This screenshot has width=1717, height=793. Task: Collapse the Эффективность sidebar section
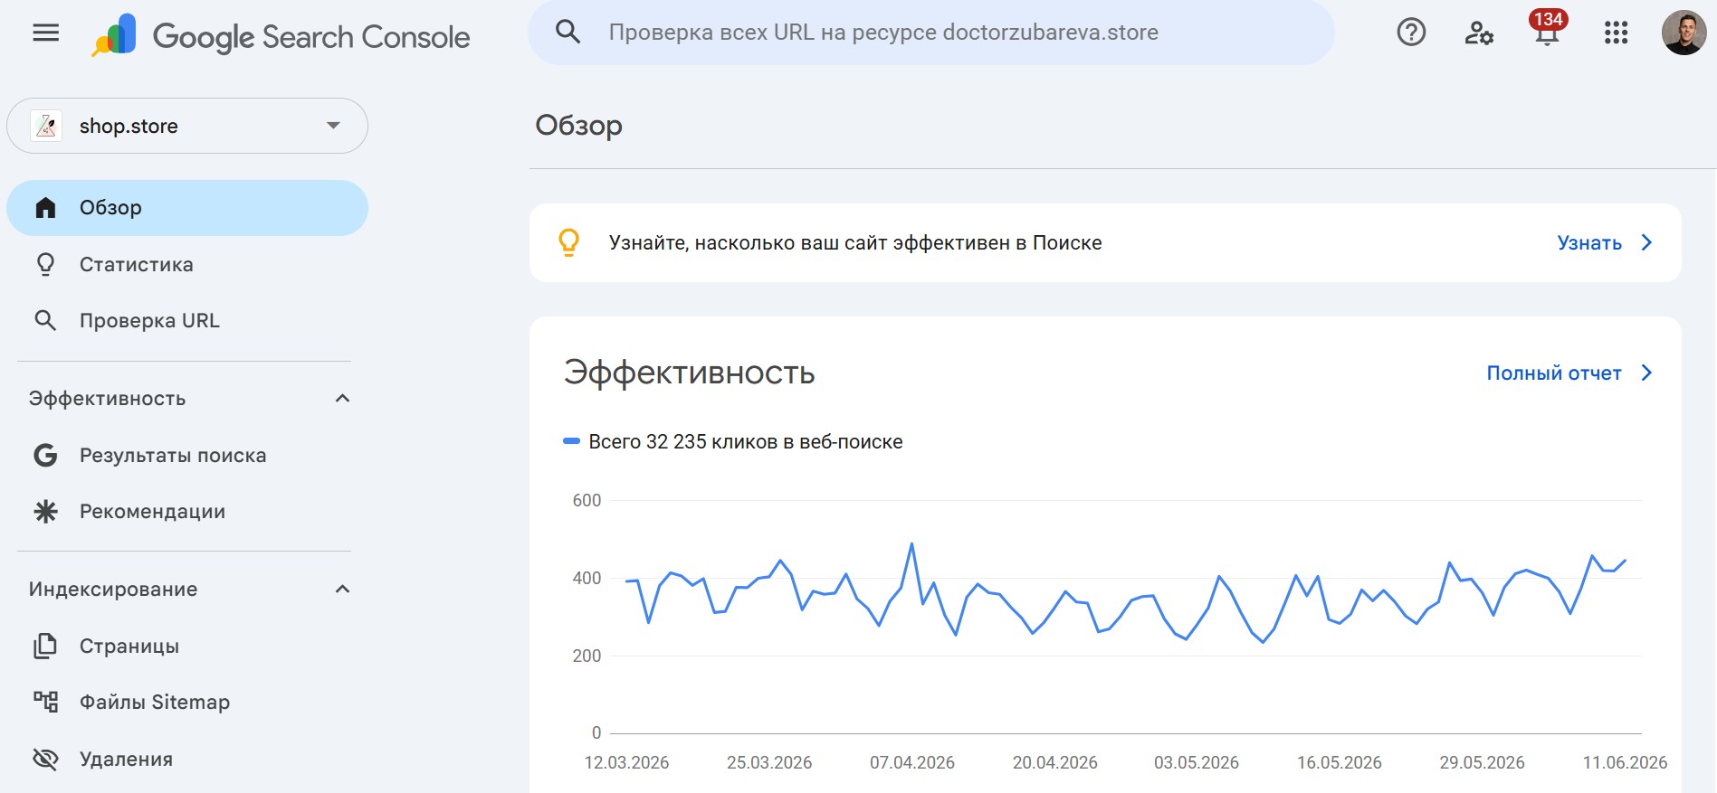coord(342,399)
